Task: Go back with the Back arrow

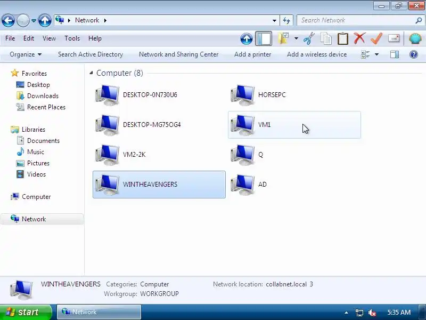Action: (x=8, y=20)
